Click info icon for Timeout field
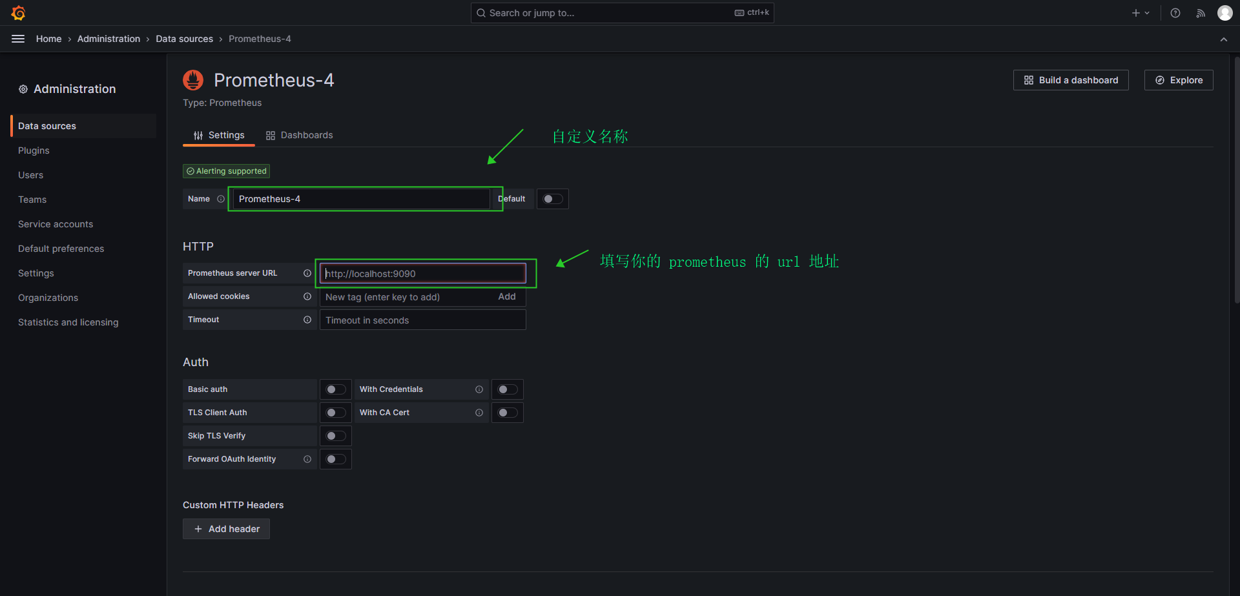The width and height of the screenshot is (1240, 596). pos(307,320)
